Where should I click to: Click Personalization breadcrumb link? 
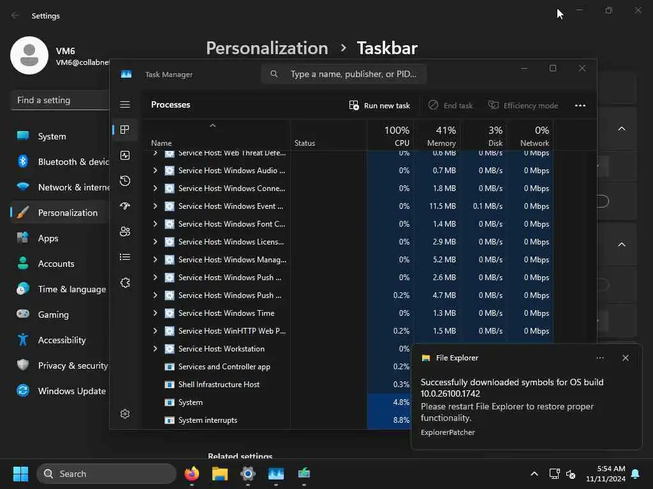pyautogui.click(x=267, y=48)
